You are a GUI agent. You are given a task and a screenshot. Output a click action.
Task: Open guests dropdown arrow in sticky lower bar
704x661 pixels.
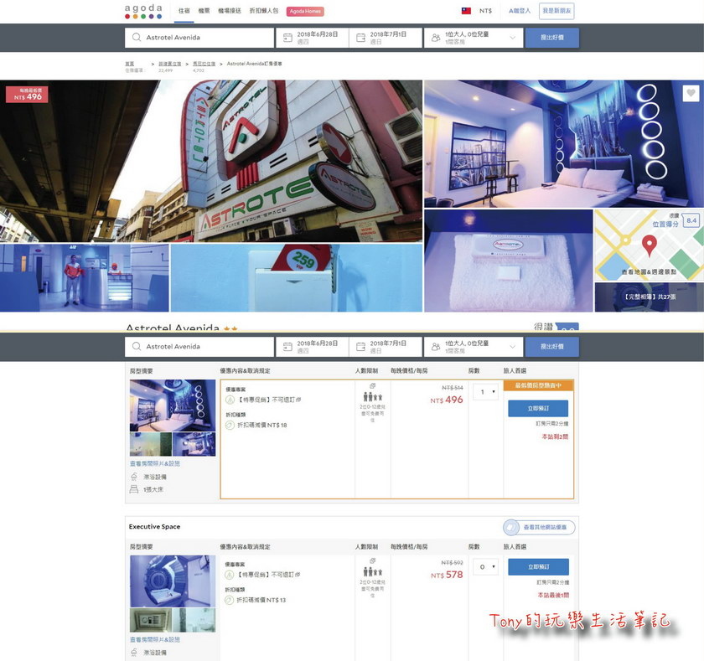point(513,347)
